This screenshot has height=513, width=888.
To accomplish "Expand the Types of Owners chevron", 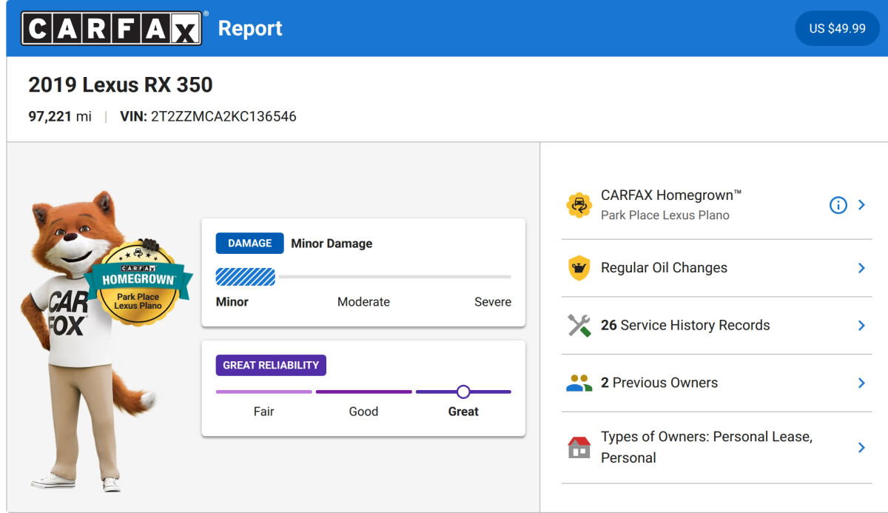I will tap(861, 447).
